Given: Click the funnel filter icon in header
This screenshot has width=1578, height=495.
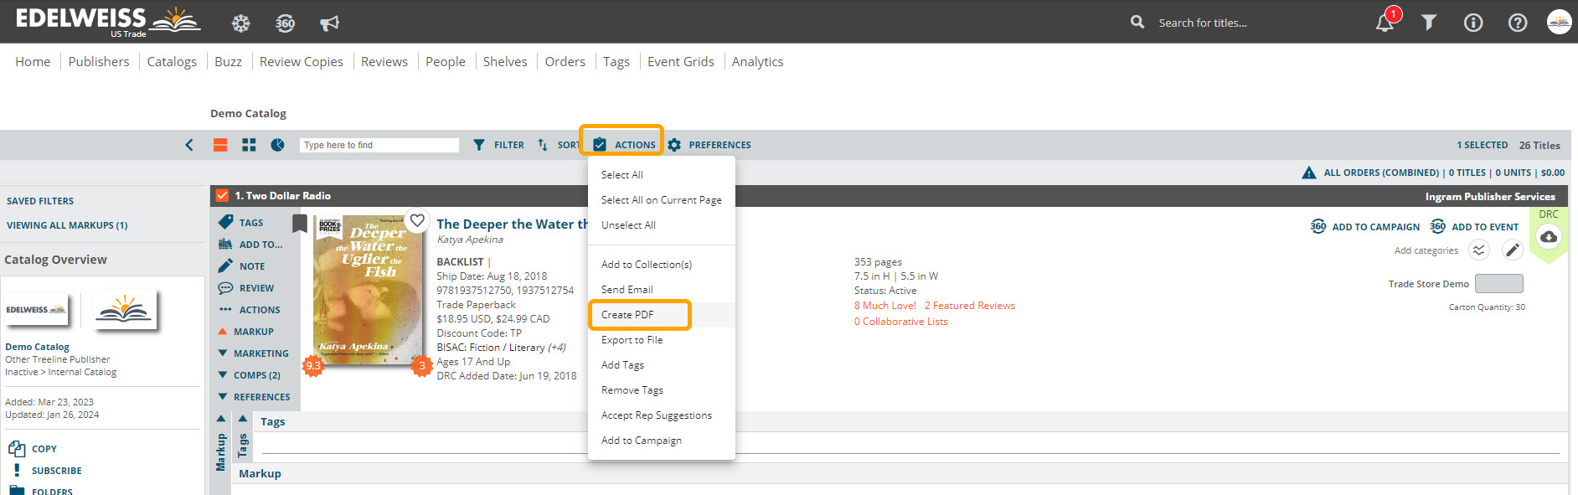Looking at the screenshot, I should pyautogui.click(x=1429, y=23).
